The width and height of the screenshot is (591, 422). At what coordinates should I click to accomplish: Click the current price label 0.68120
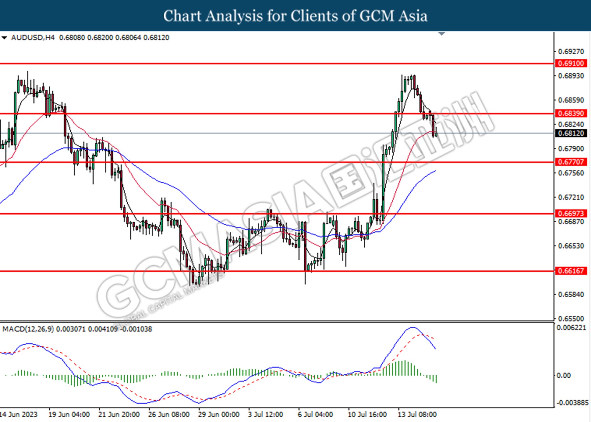point(571,133)
